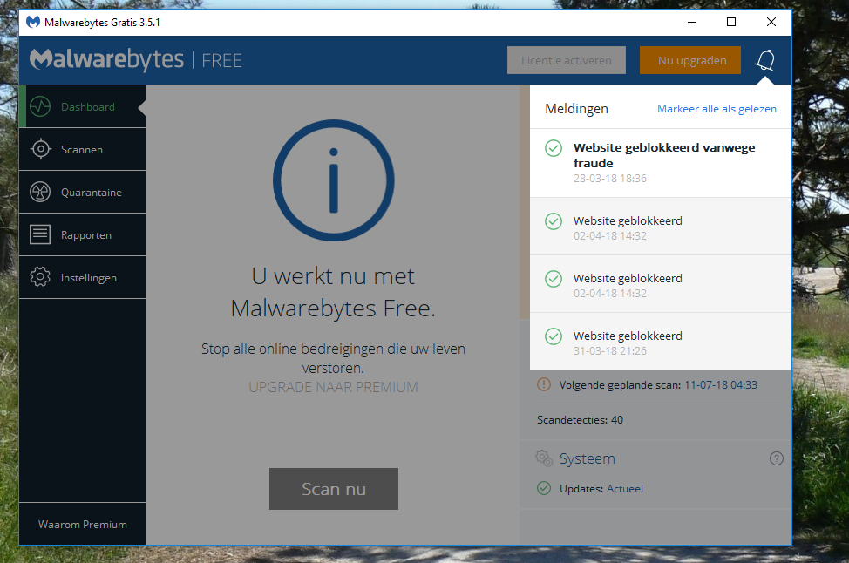Click the Volgende geplande scan label
This screenshot has width=849, height=563.
pos(620,385)
